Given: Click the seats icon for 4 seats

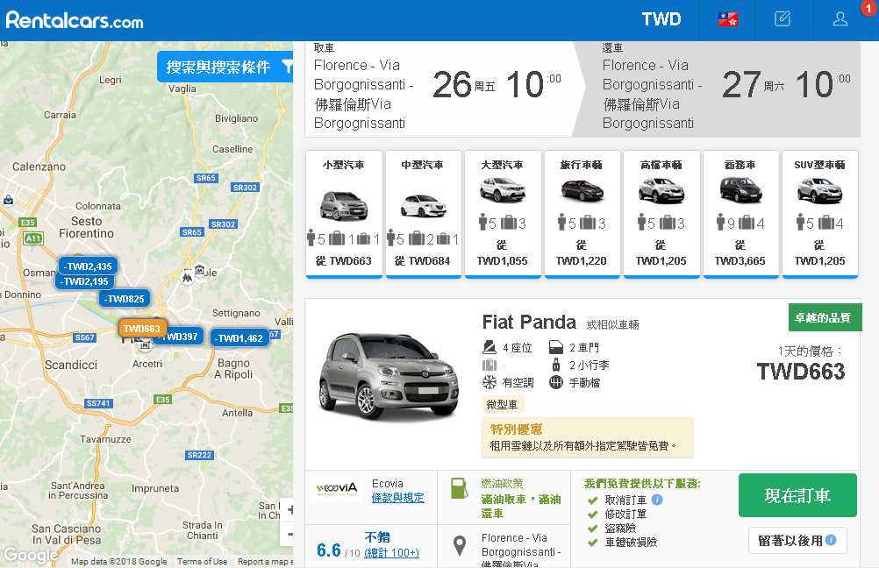Looking at the screenshot, I should pyautogui.click(x=490, y=348).
